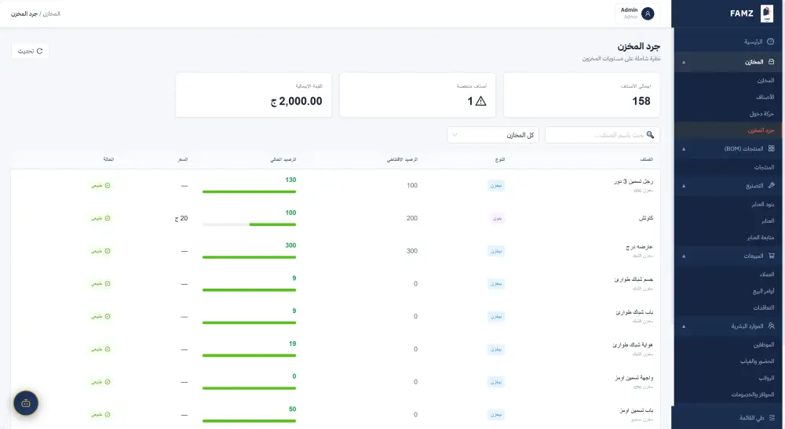This screenshot has height=429, width=785.
Task: Select the جرد المخزن menu item
Action: pos(728,130)
